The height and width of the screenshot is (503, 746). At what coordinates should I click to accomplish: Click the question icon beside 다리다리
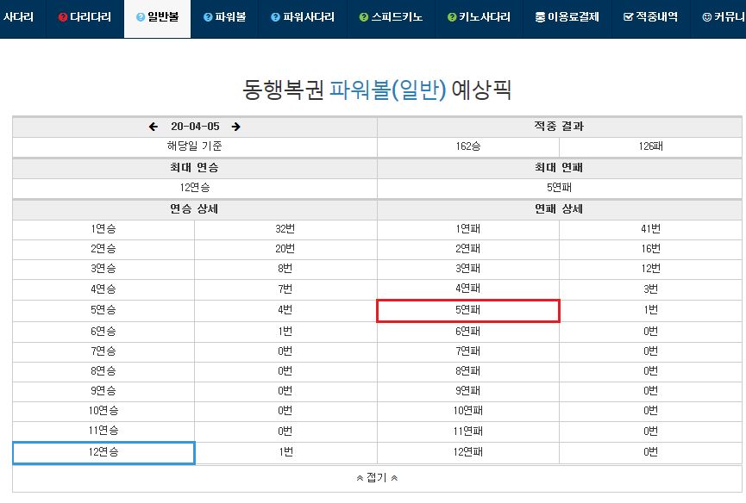(x=62, y=17)
